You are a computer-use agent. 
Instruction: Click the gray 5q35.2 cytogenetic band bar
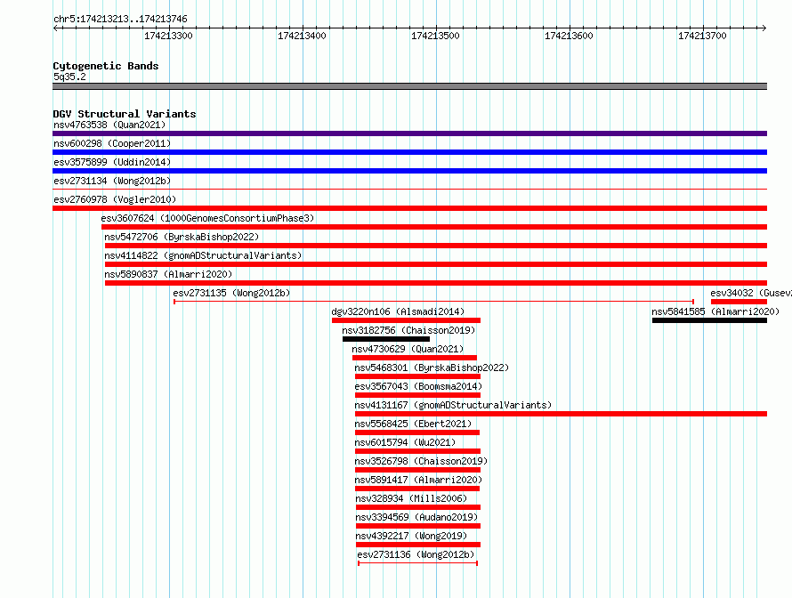point(409,86)
